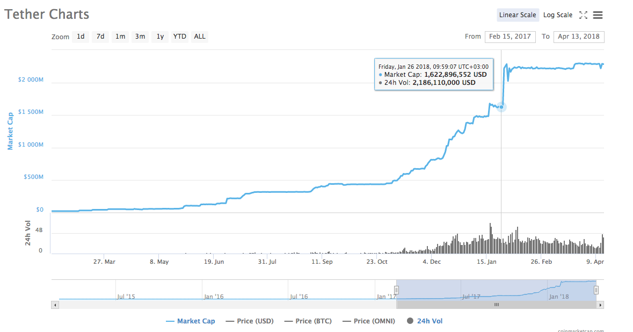Click the $500M axis label
633x332 pixels.
pyautogui.click(x=33, y=177)
